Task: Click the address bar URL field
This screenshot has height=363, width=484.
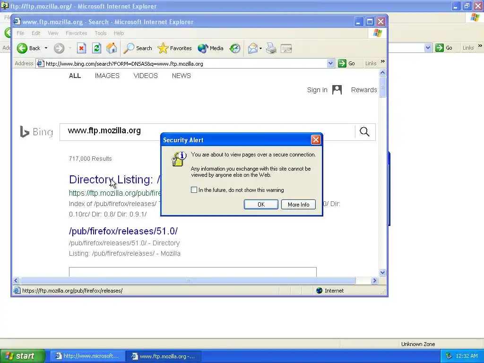Action: pos(186,64)
